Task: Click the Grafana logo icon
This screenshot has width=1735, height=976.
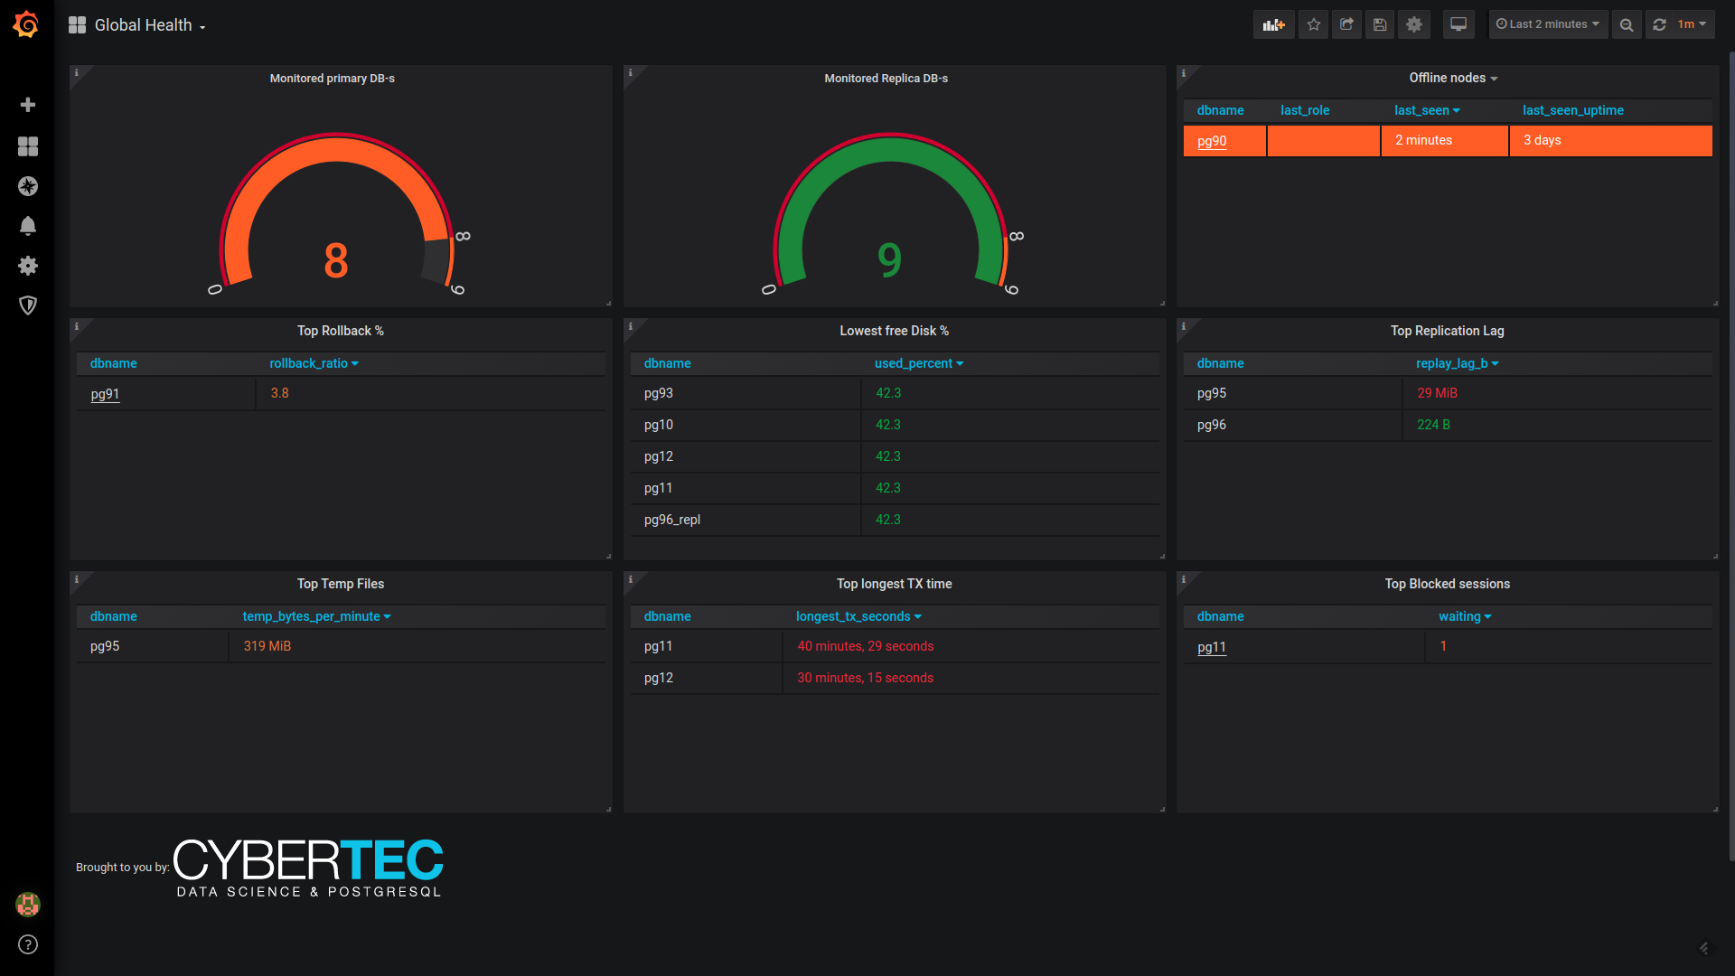Action: pos(26,24)
